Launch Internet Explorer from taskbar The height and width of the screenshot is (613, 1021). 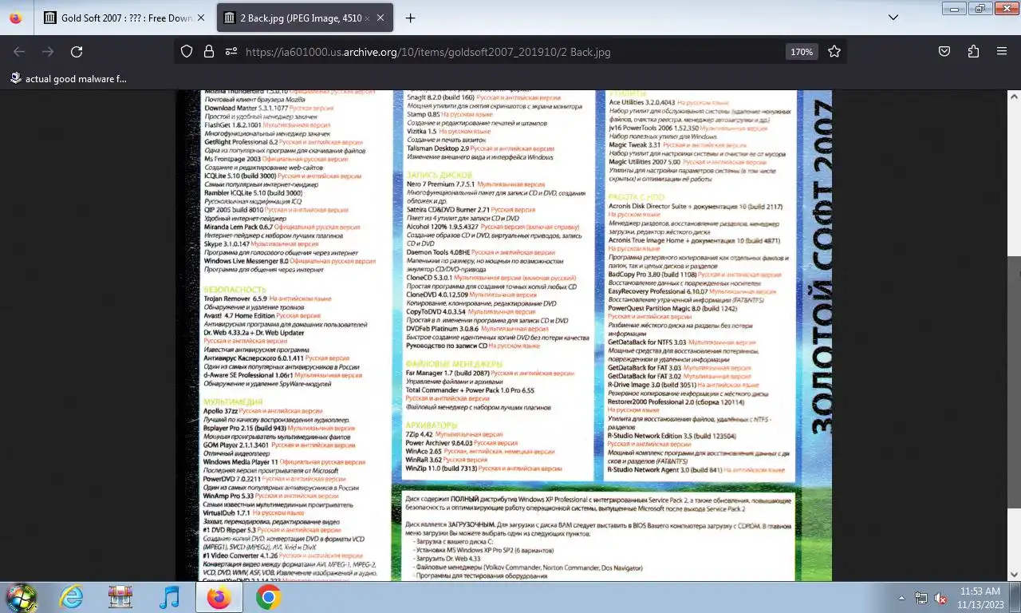[x=72, y=597]
